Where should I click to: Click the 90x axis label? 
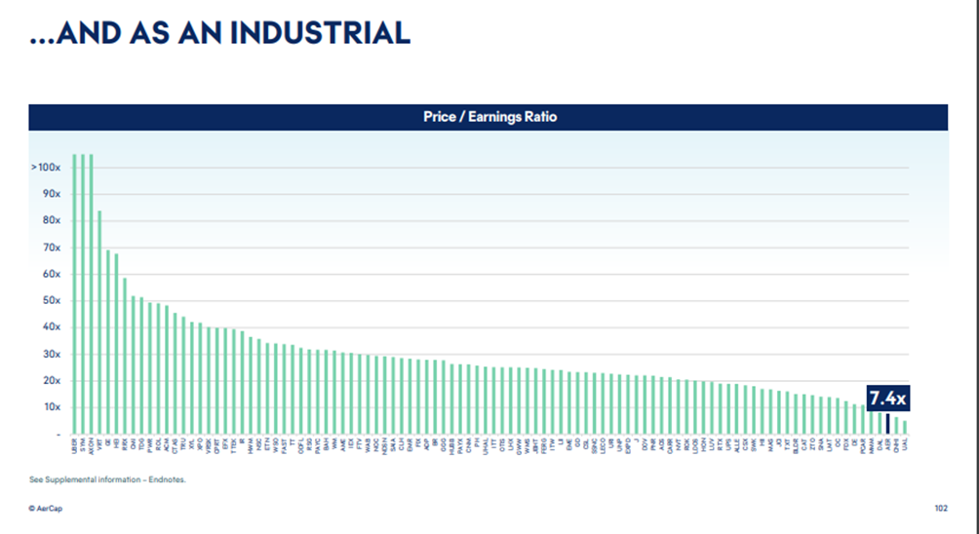51,194
